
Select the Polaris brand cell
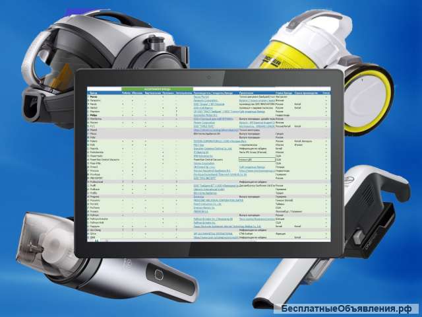point(96,141)
